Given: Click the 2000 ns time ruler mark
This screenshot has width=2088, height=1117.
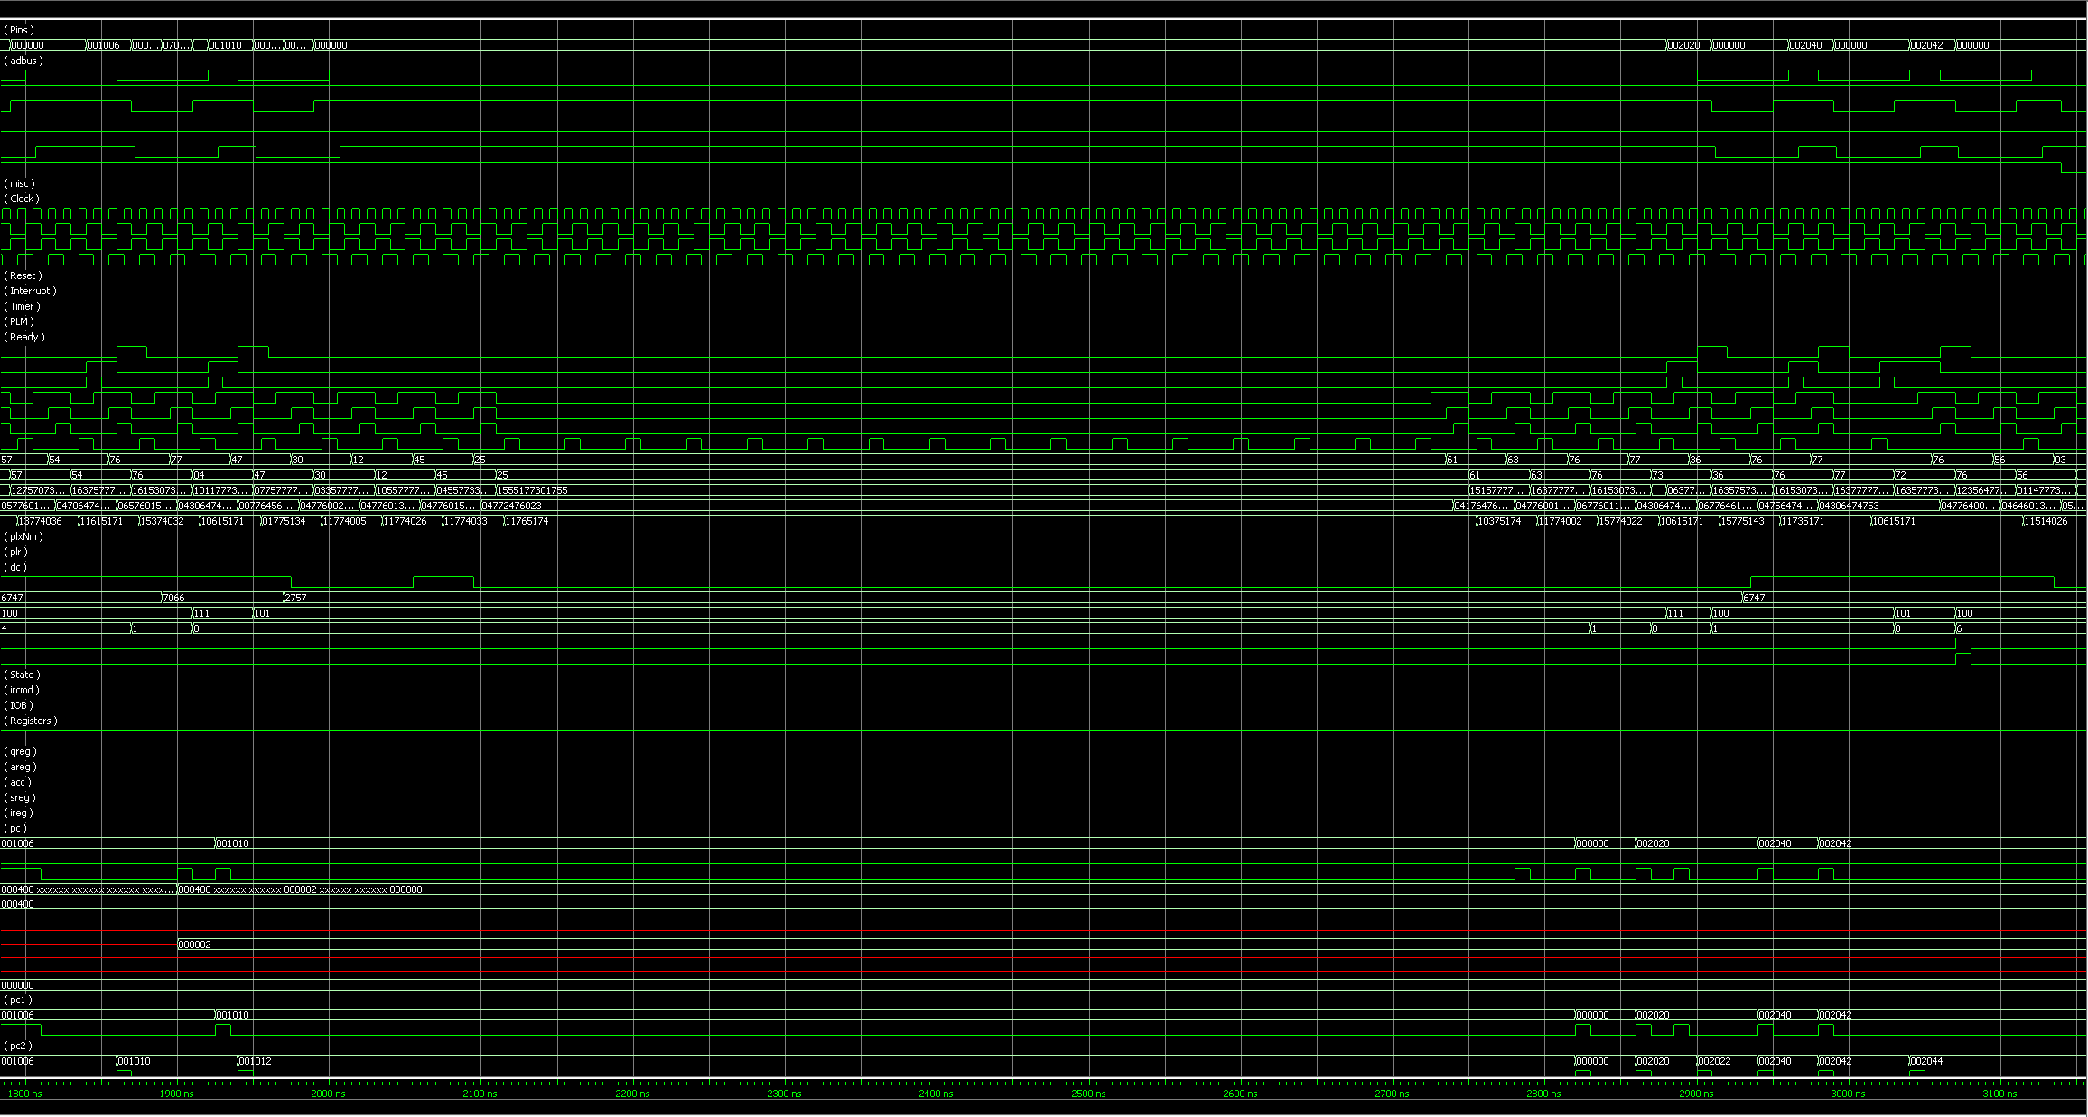Looking at the screenshot, I should coord(328,1094).
